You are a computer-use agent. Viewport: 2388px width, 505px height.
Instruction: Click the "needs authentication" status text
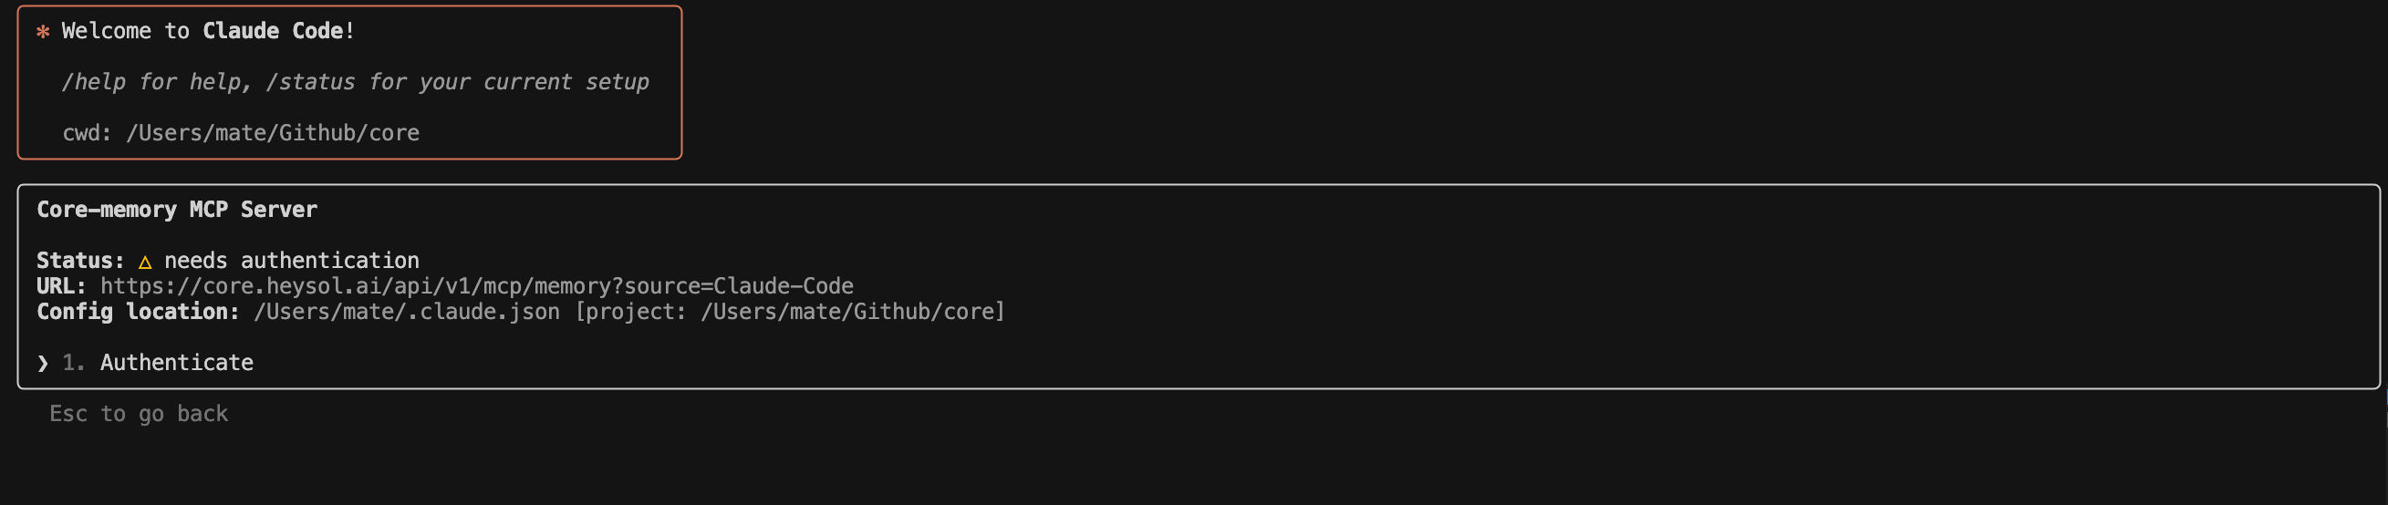(292, 262)
